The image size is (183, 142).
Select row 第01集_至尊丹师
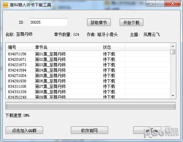click(88, 54)
